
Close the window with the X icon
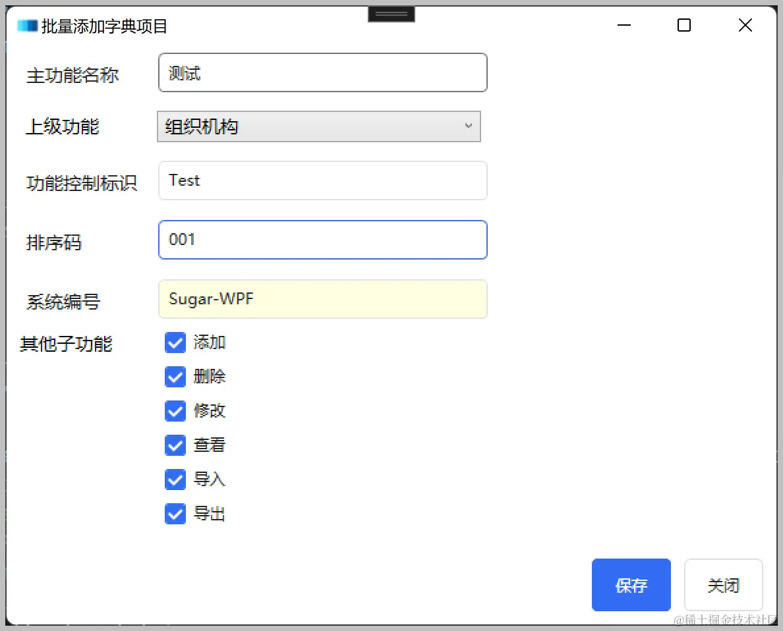[745, 25]
